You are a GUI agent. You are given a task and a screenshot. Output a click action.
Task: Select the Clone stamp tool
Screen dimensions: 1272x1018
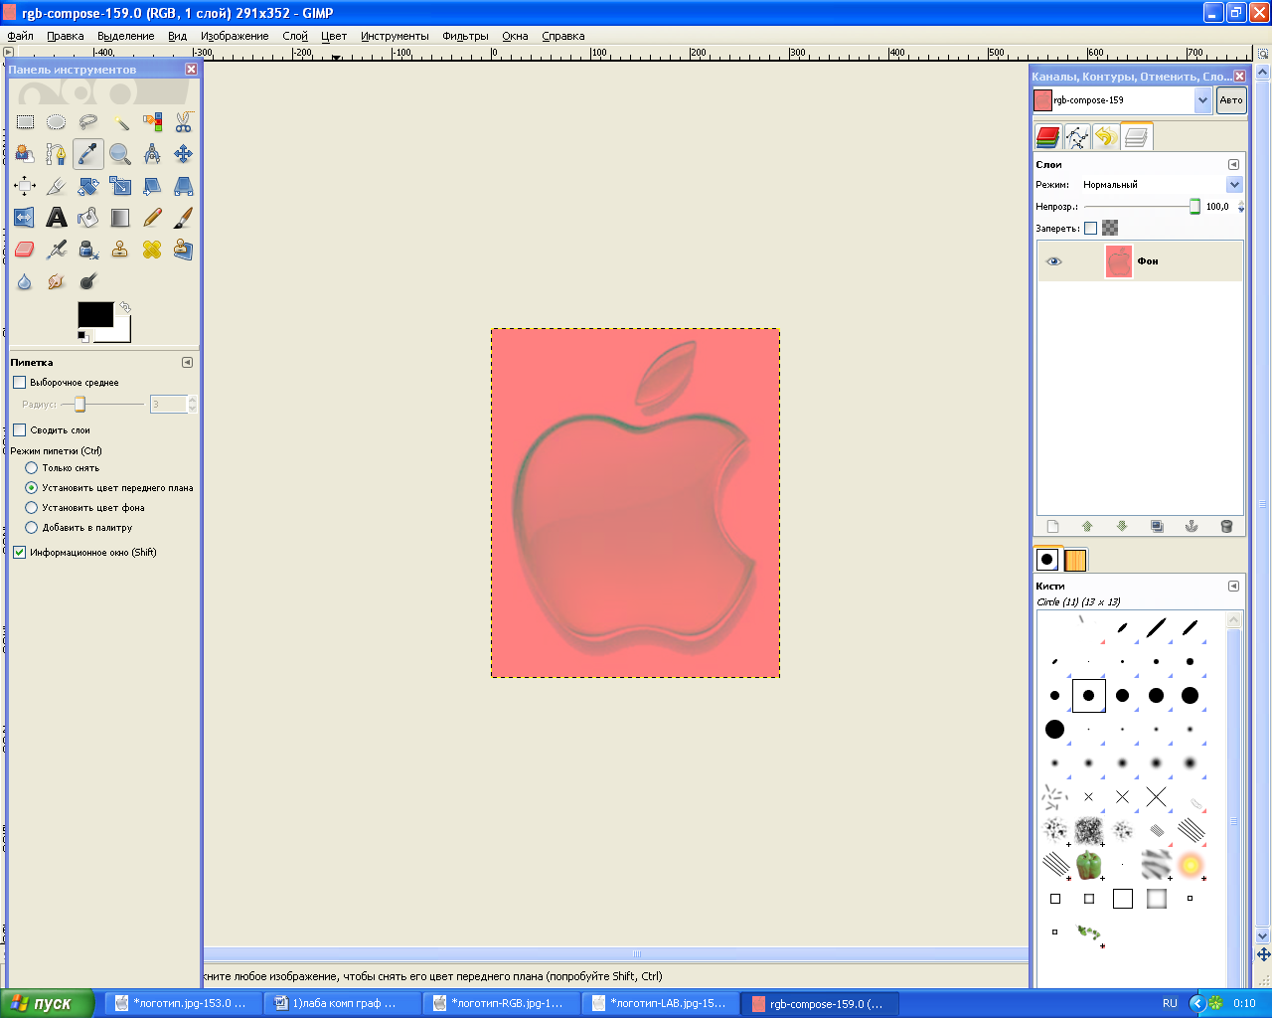(x=120, y=250)
